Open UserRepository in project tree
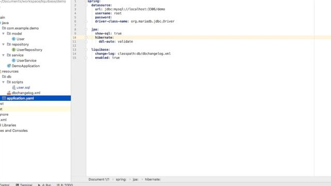Image resolution: width=331 pixels, height=186 pixels. 29,50
